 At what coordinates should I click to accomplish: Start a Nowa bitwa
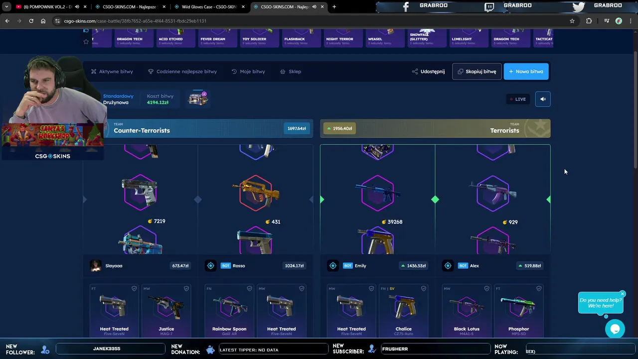pyautogui.click(x=526, y=71)
